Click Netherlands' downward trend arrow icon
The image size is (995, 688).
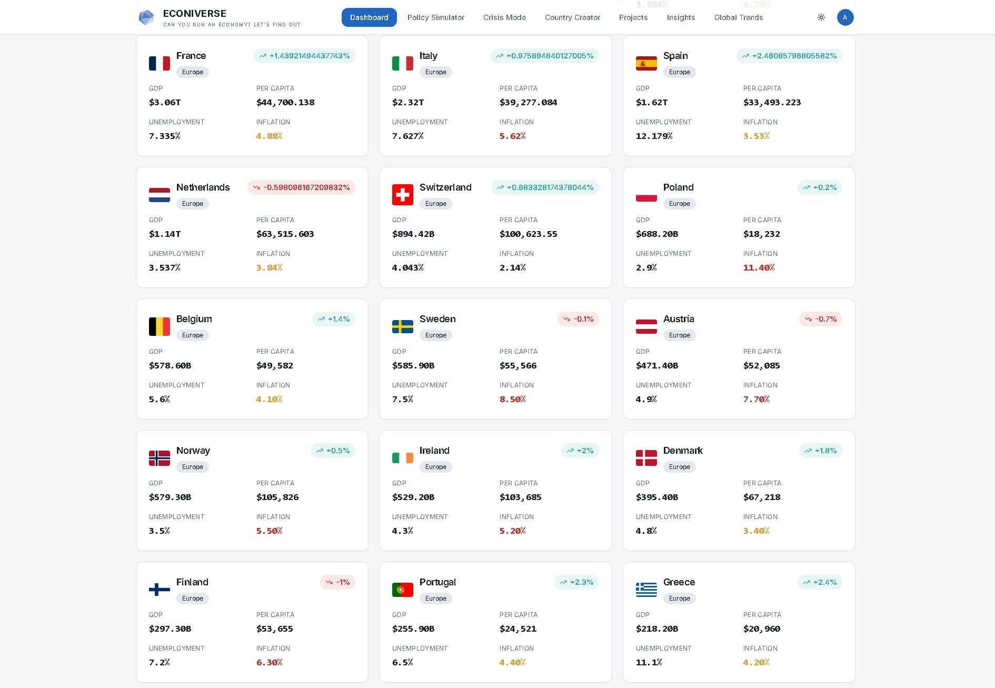point(257,187)
